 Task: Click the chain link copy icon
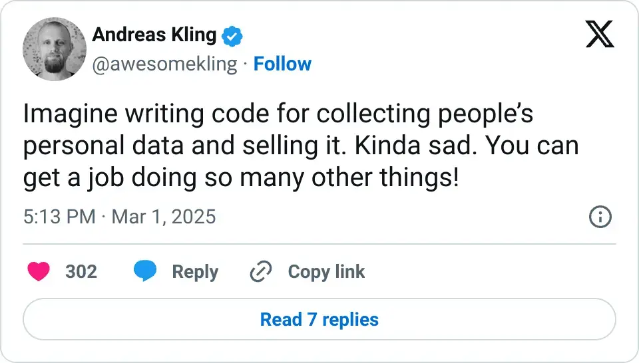260,271
